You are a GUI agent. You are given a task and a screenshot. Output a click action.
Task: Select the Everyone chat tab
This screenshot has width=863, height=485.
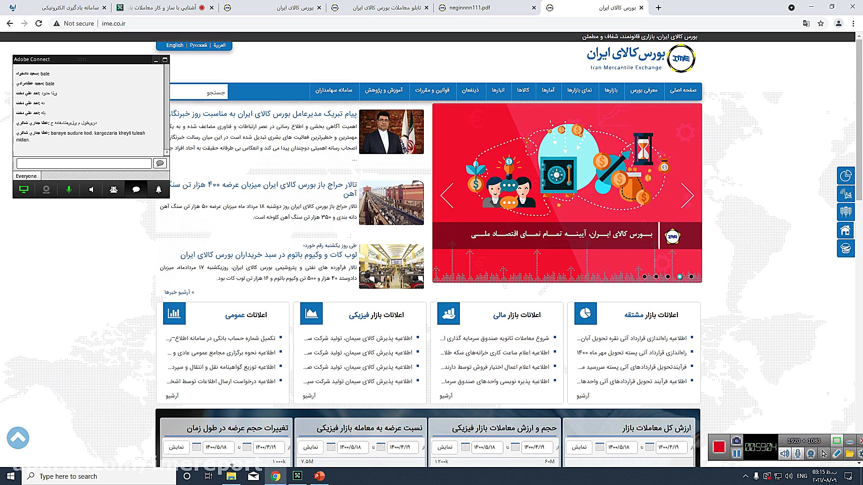coord(26,176)
